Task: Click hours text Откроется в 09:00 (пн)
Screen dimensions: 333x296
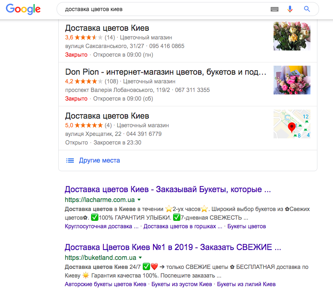Action: tap(123, 55)
